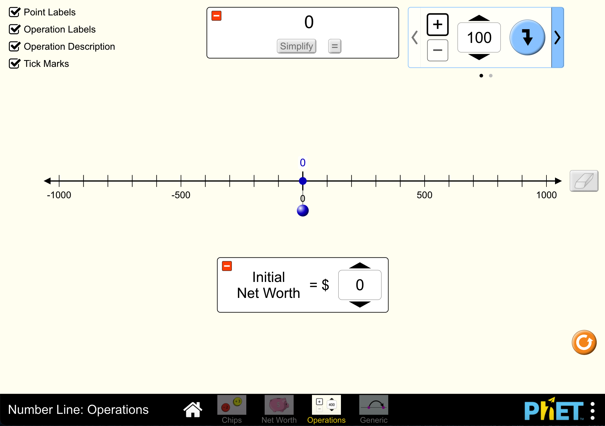
Task: Uncheck the Point Labels checkbox
Action: tap(15, 12)
